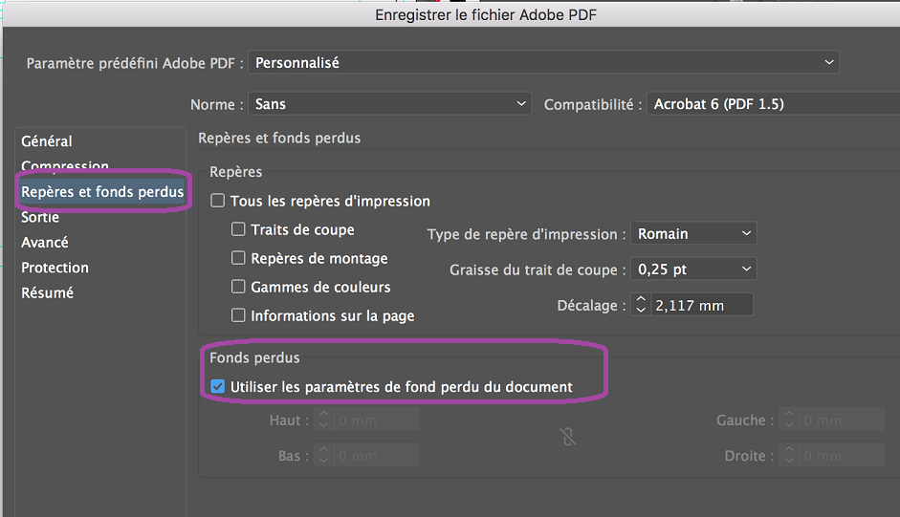This screenshot has height=517, width=900.
Task: Click the Gauche bleed stepper arrows
Action: 788,420
